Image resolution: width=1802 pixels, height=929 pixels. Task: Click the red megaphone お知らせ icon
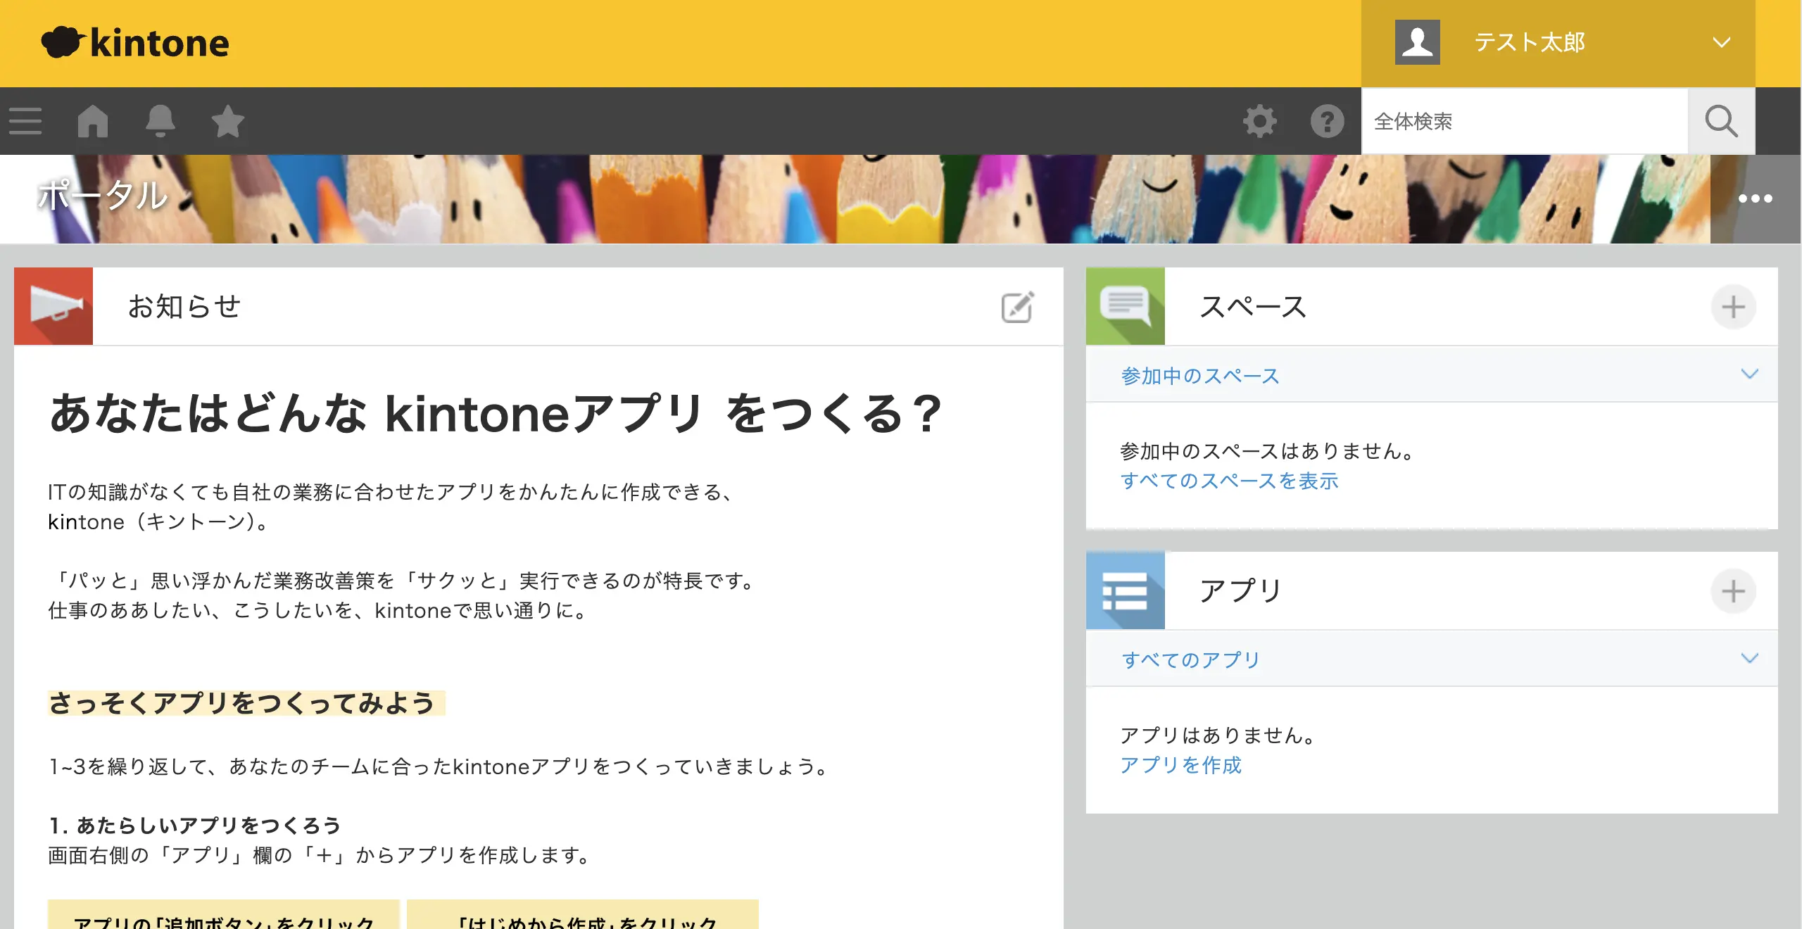click(x=53, y=306)
